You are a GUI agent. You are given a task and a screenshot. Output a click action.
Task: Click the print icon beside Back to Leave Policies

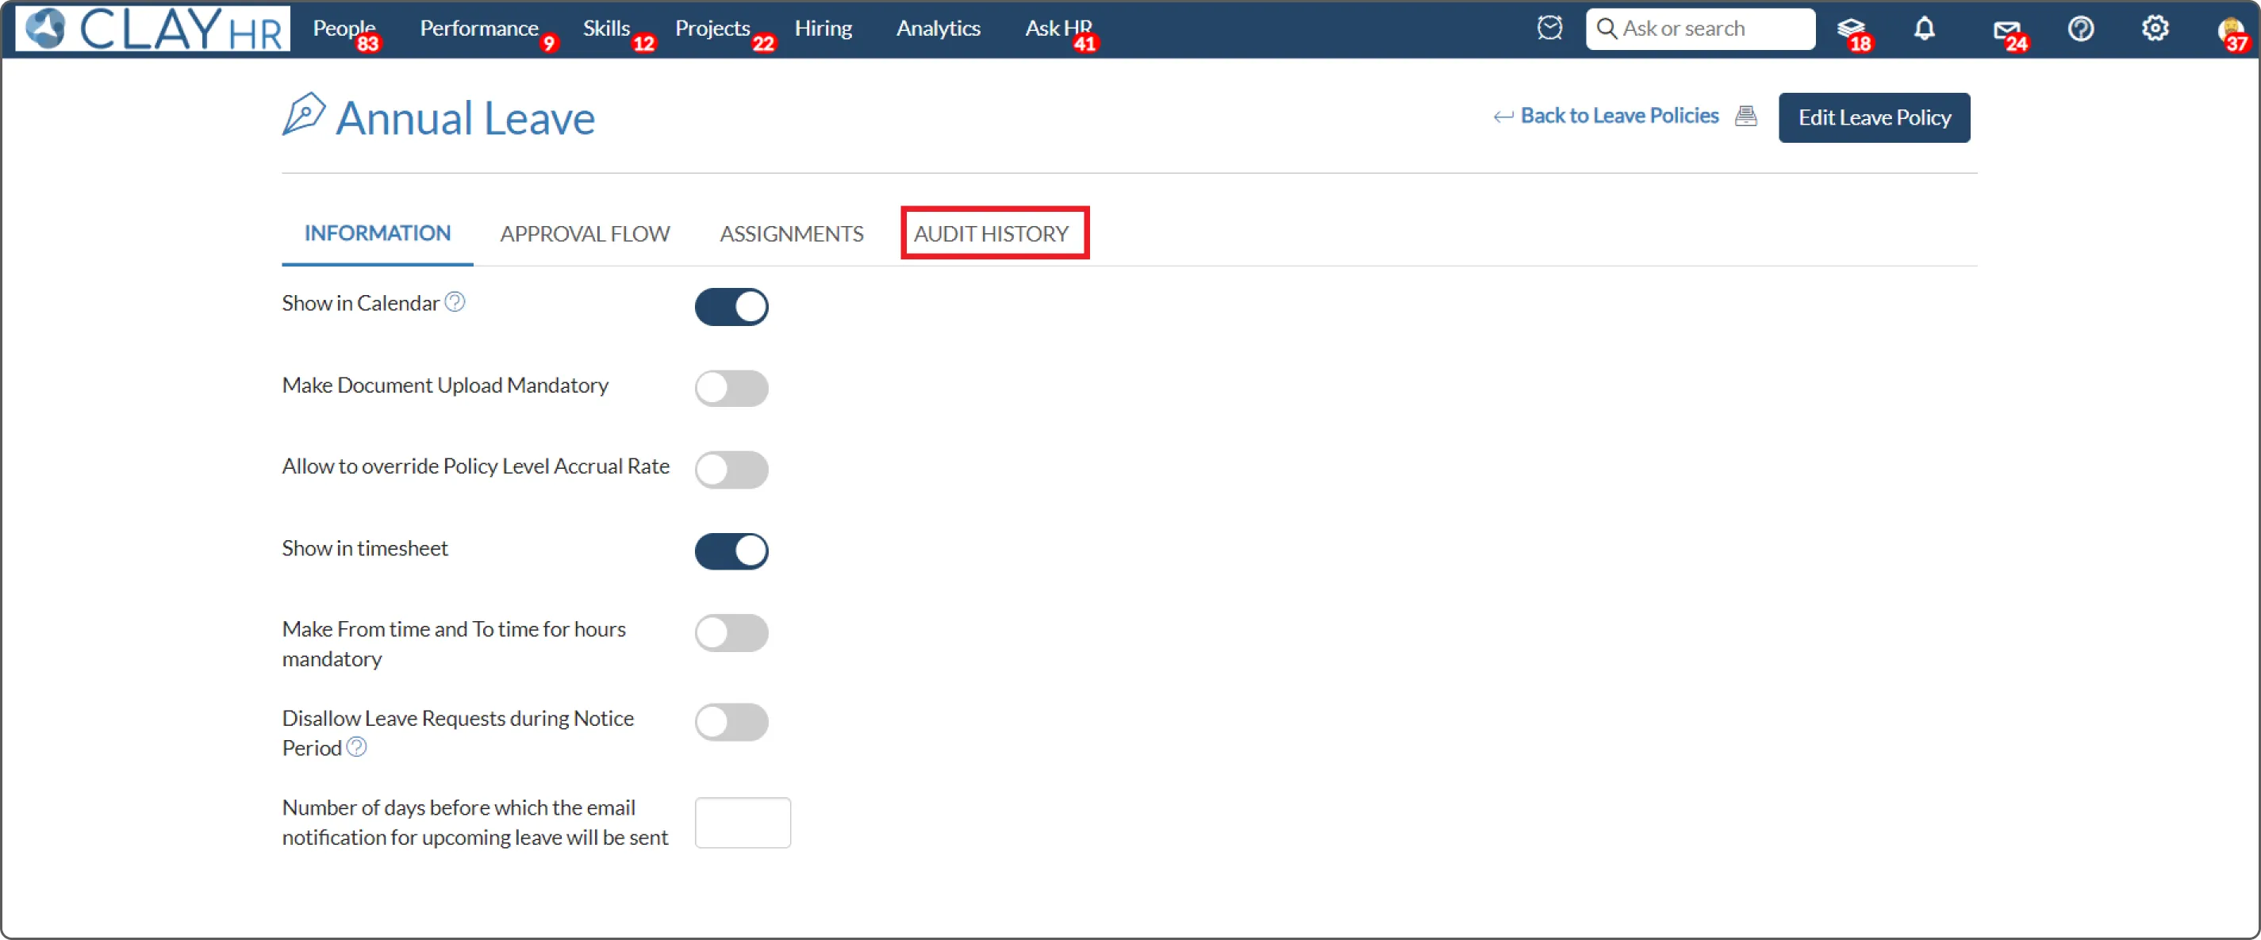pyautogui.click(x=1746, y=116)
